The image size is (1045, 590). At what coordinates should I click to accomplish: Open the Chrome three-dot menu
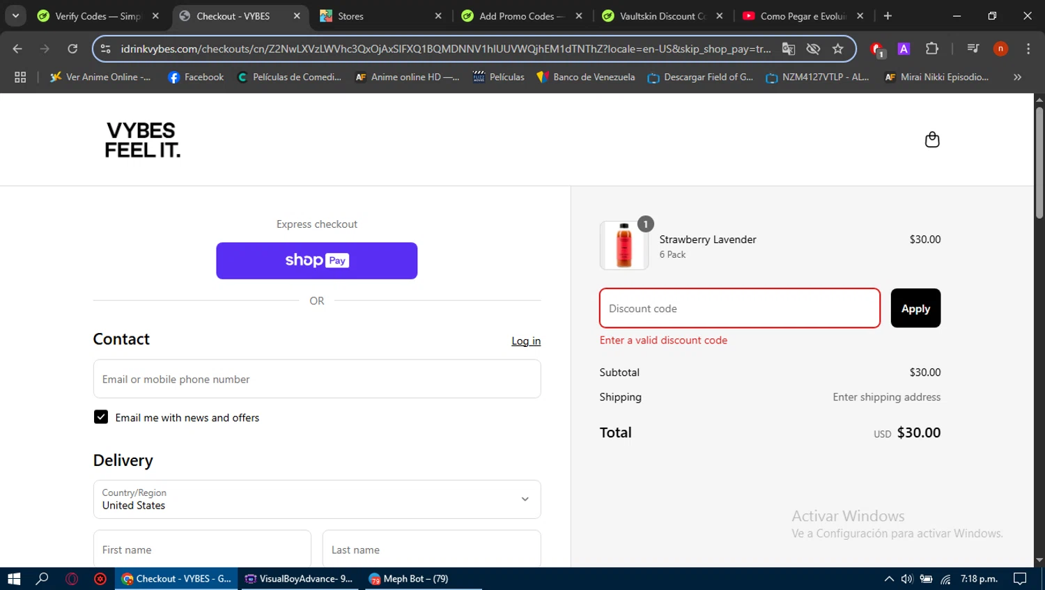(x=1028, y=49)
